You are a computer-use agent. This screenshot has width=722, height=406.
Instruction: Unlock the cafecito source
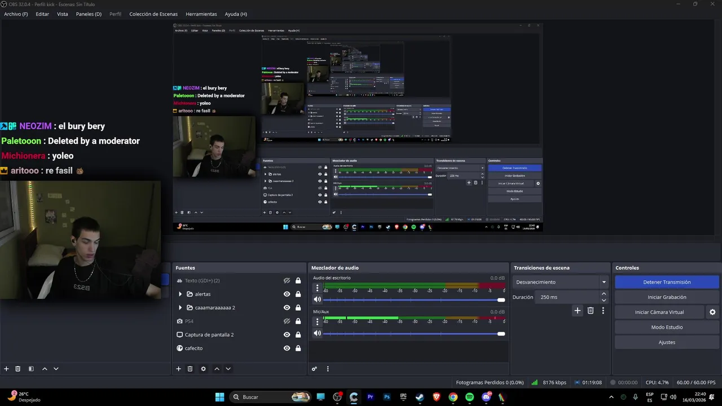click(x=298, y=348)
